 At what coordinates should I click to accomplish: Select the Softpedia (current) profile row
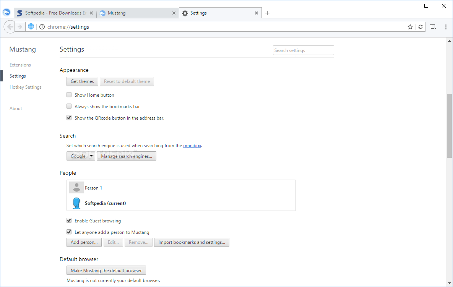(x=181, y=203)
